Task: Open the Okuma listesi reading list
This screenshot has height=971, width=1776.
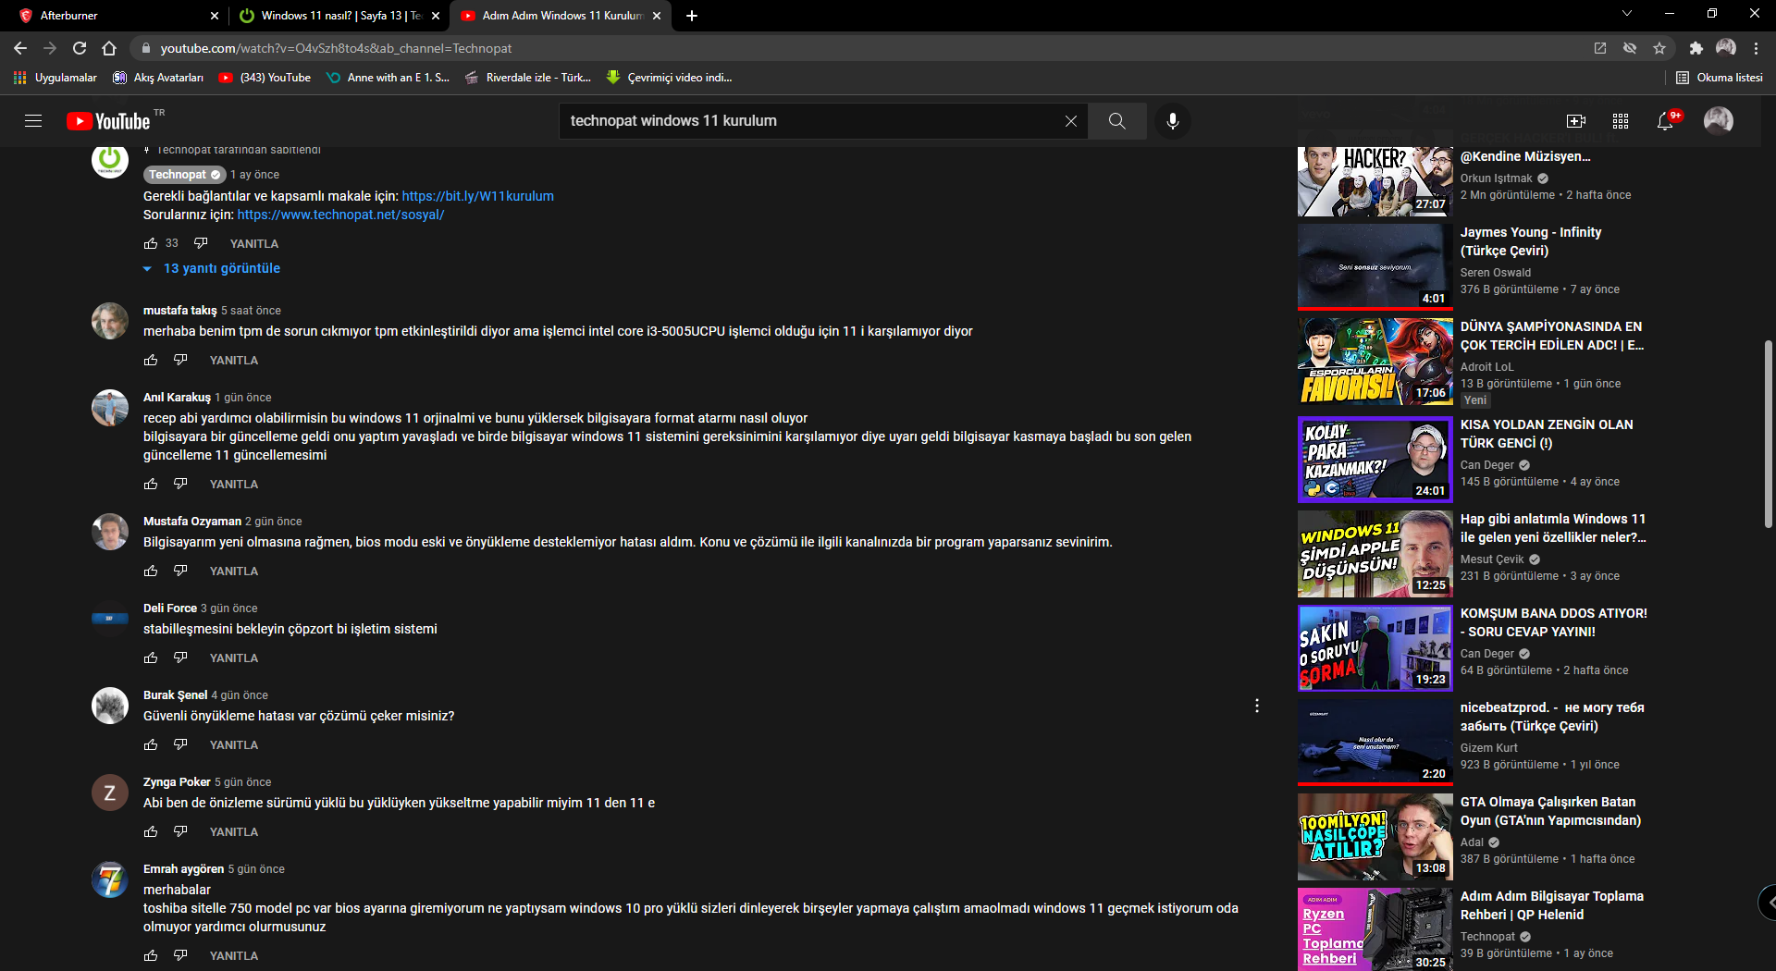Action: (1720, 78)
